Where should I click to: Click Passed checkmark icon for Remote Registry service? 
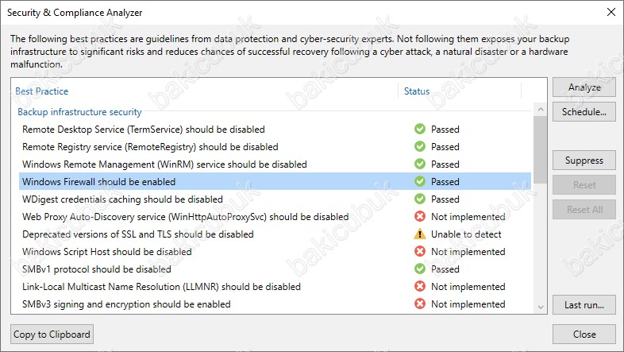[419, 146]
